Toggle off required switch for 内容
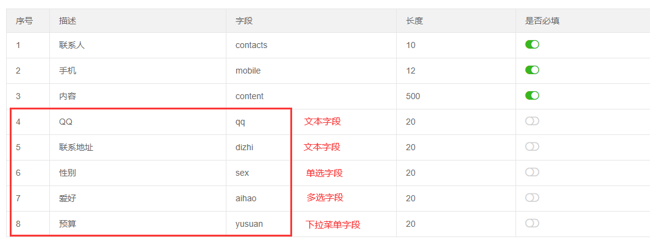 coord(532,95)
